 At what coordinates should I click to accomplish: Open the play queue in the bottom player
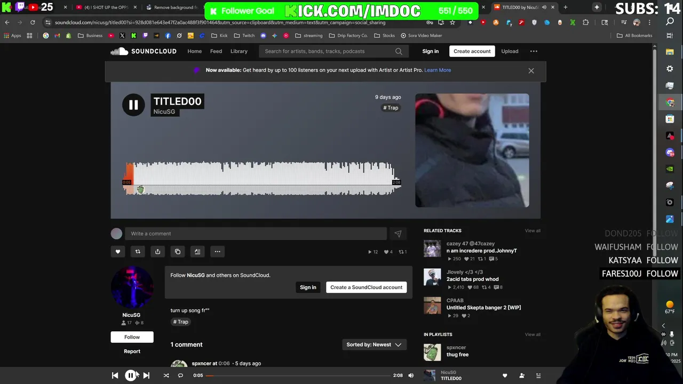pos(538,375)
